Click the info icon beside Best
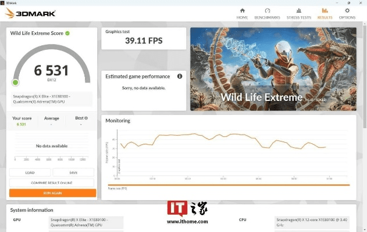 point(87,118)
